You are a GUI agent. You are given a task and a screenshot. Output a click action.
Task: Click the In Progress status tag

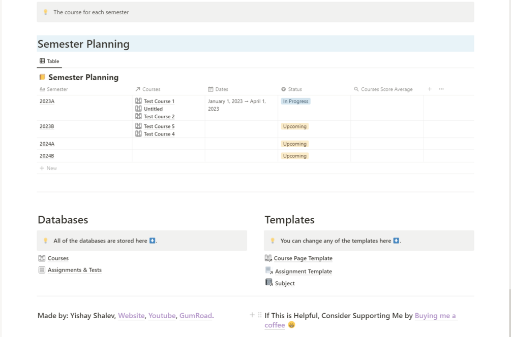click(295, 102)
